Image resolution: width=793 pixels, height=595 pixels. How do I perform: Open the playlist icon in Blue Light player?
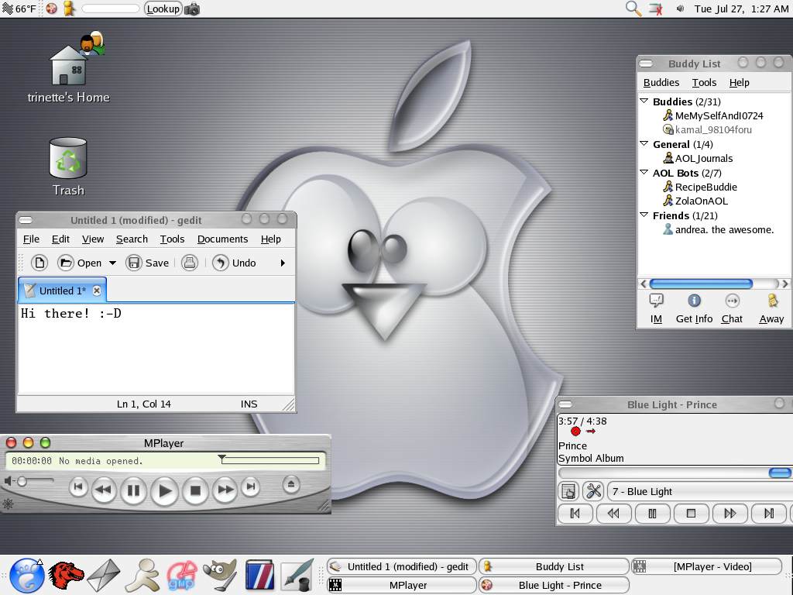[568, 490]
